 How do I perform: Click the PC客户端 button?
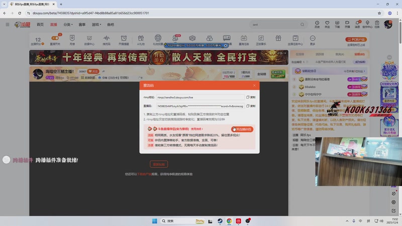356,40
